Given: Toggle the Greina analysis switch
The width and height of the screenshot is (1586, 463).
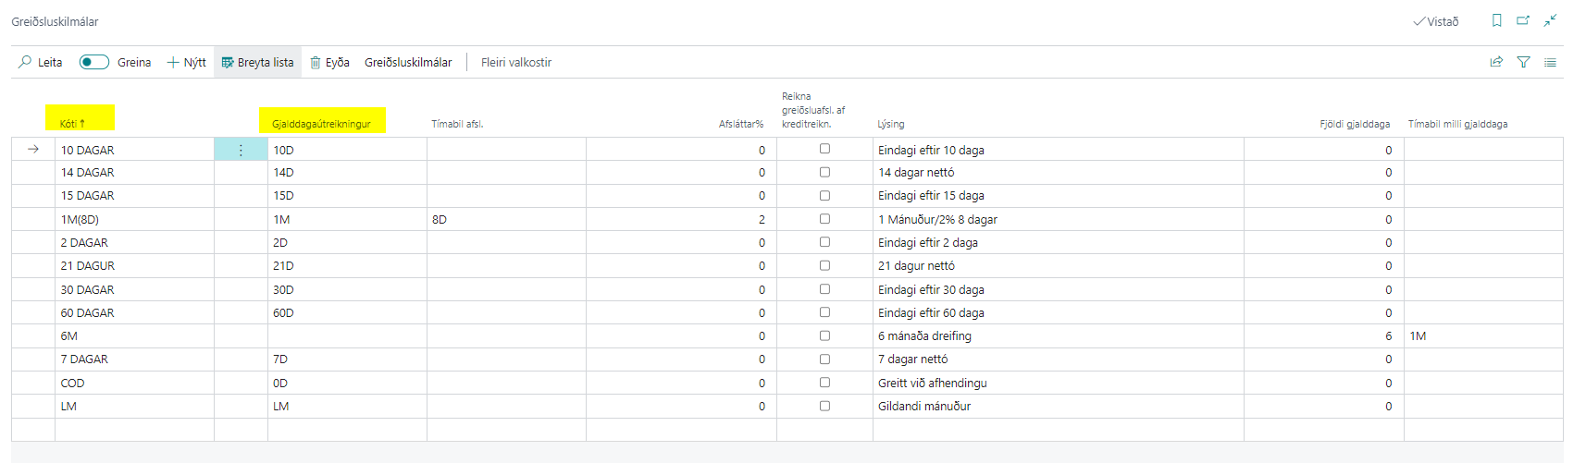Looking at the screenshot, I should (94, 62).
